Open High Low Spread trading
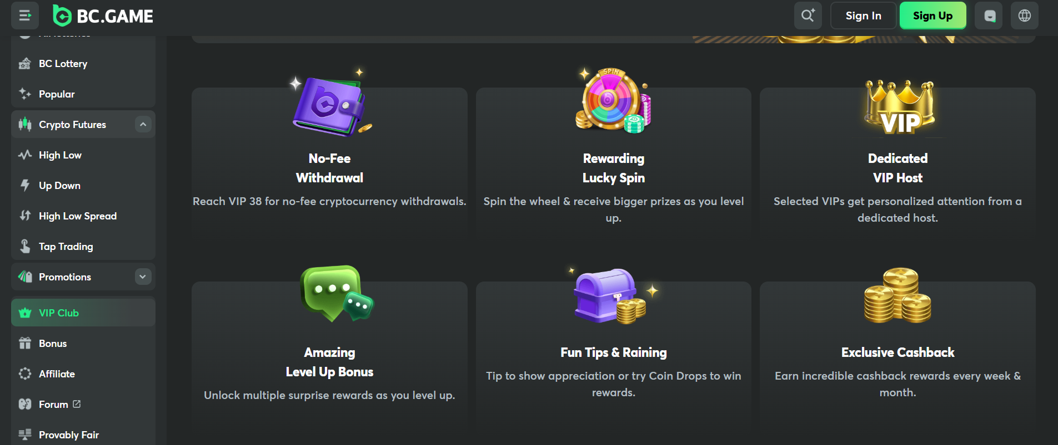The height and width of the screenshot is (445, 1058). pyautogui.click(x=77, y=216)
